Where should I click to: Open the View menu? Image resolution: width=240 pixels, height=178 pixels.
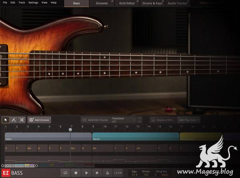(x=44, y=3)
